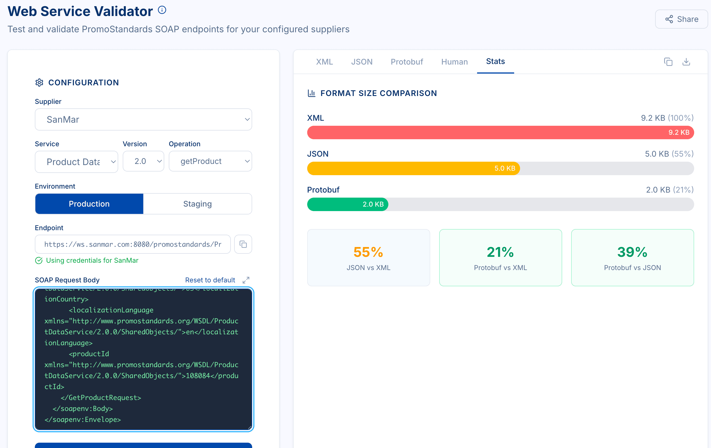Switch to the Protobuf tab
Image resolution: width=711 pixels, height=448 pixels.
click(x=407, y=62)
